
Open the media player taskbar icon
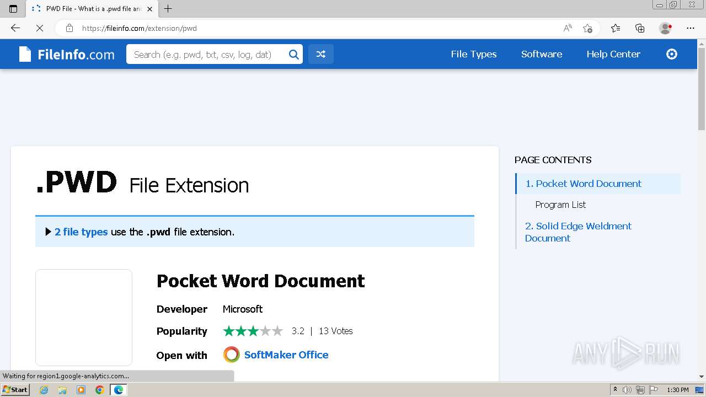[x=81, y=390]
